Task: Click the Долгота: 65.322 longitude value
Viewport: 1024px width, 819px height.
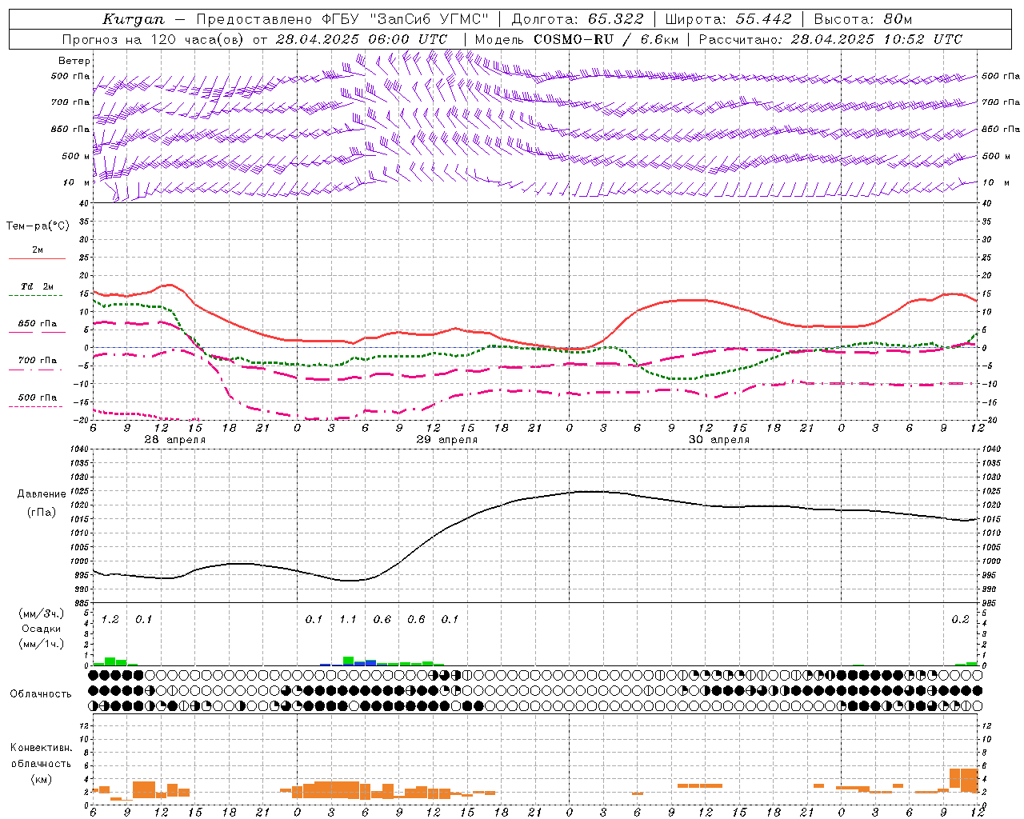Action: point(578,19)
